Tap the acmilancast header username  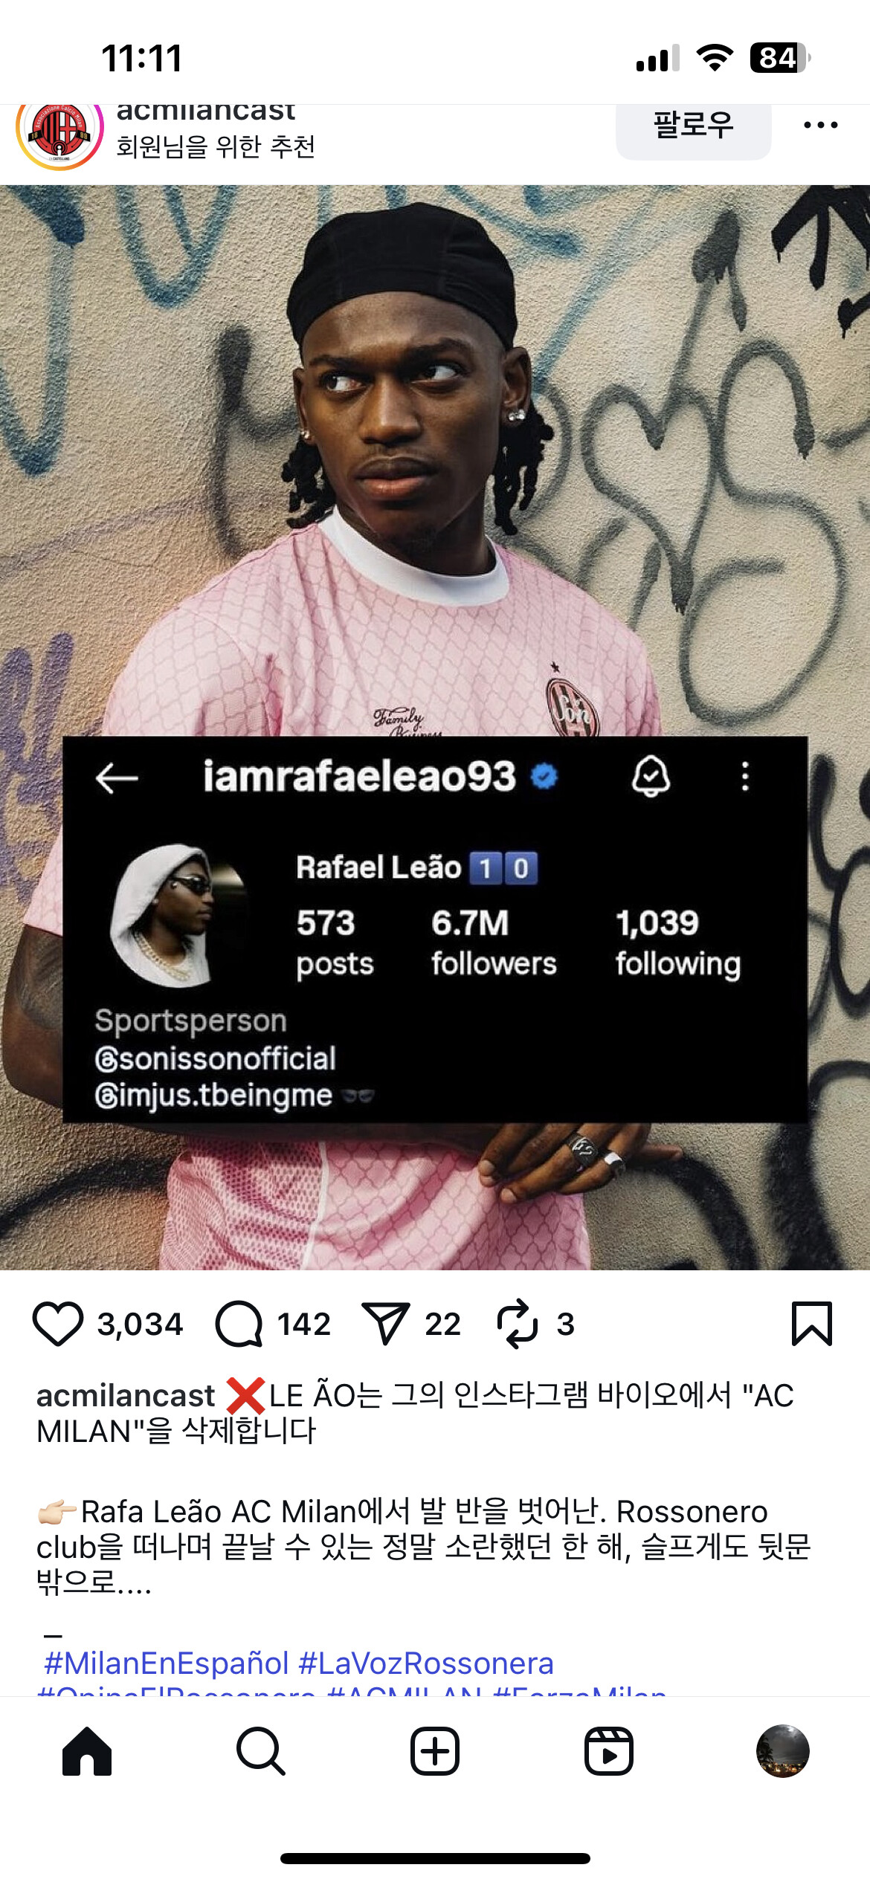tap(205, 113)
